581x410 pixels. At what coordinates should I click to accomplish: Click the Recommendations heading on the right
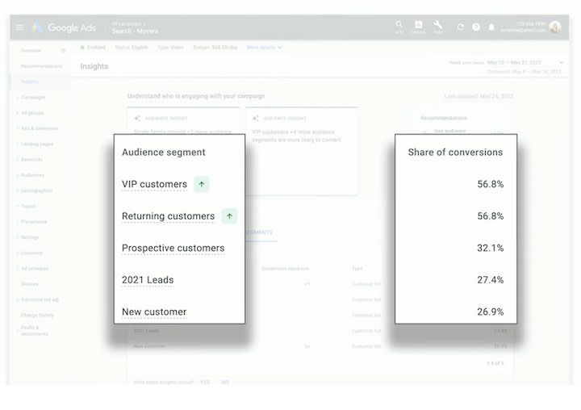(x=444, y=118)
